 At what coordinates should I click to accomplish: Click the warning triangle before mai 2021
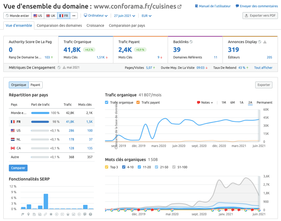(64, 68)
